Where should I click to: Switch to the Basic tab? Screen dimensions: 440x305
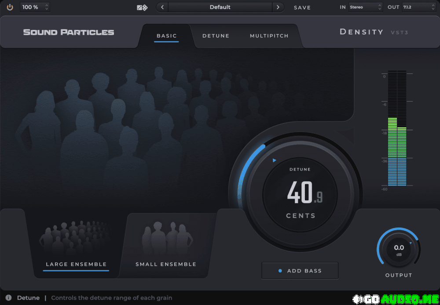coord(167,36)
